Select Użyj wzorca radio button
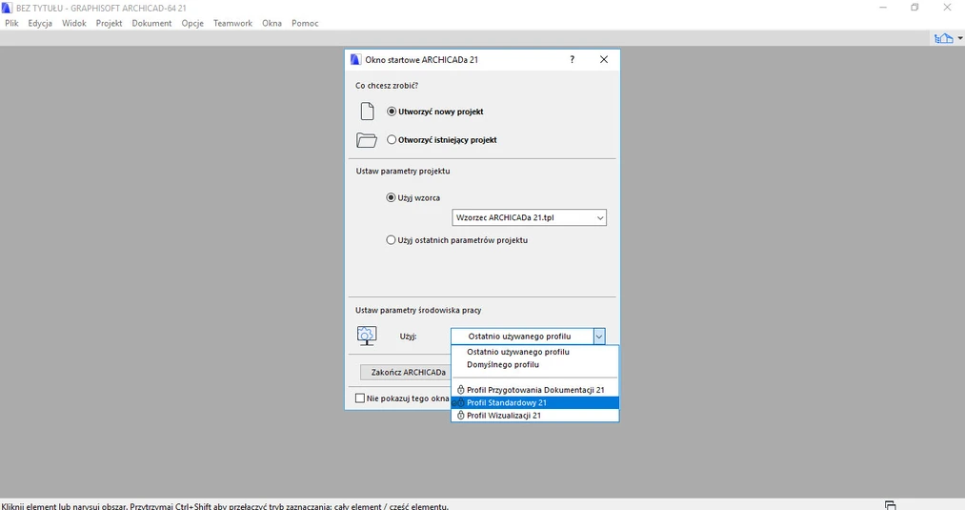The height and width of the screenshot is (510, 965). coord(391,197)
